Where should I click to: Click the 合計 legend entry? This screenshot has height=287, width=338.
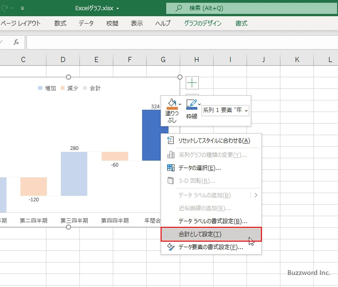click(x=92, y=88)
